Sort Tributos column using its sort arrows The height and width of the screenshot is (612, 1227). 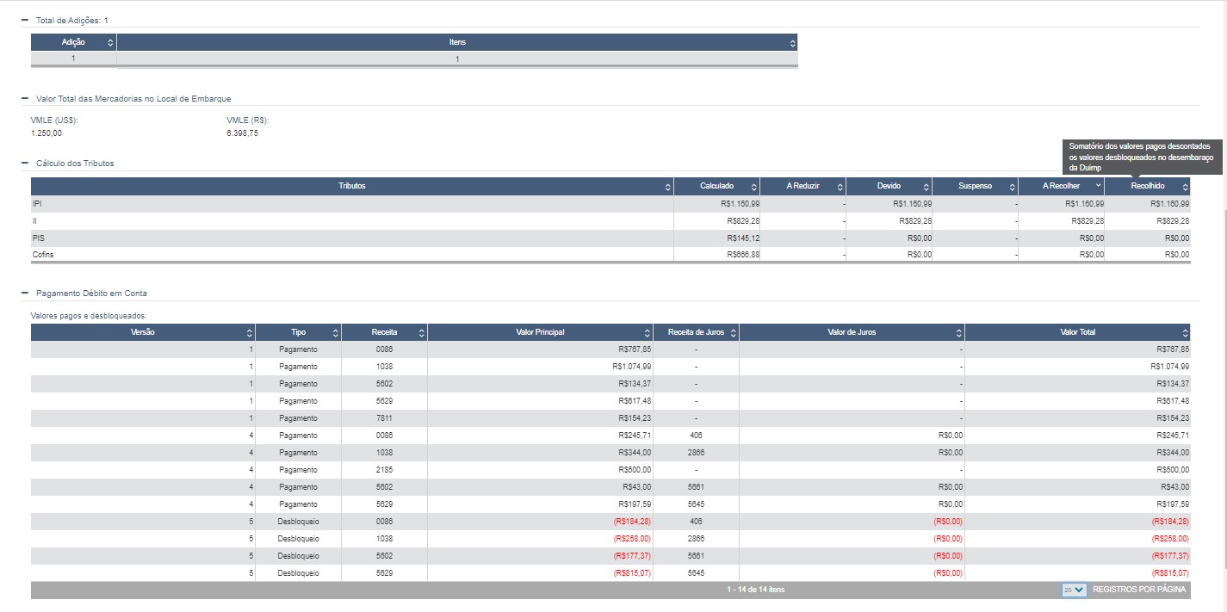[668, 187]
